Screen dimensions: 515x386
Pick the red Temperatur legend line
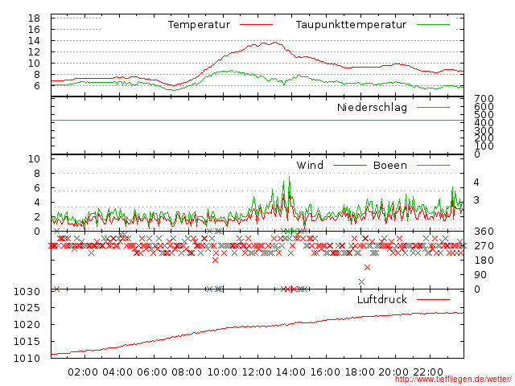click(x=256, y=25)
